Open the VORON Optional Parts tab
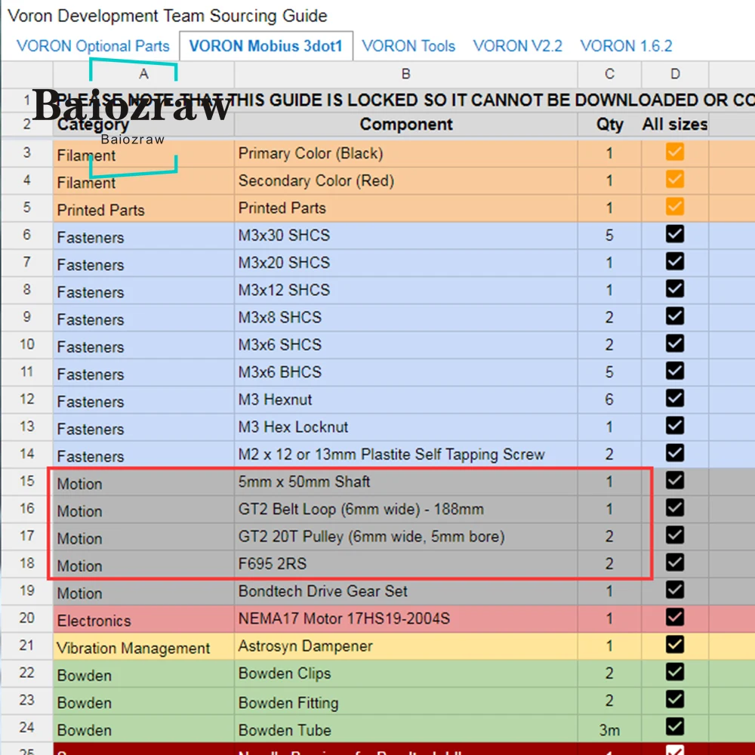 93,46
